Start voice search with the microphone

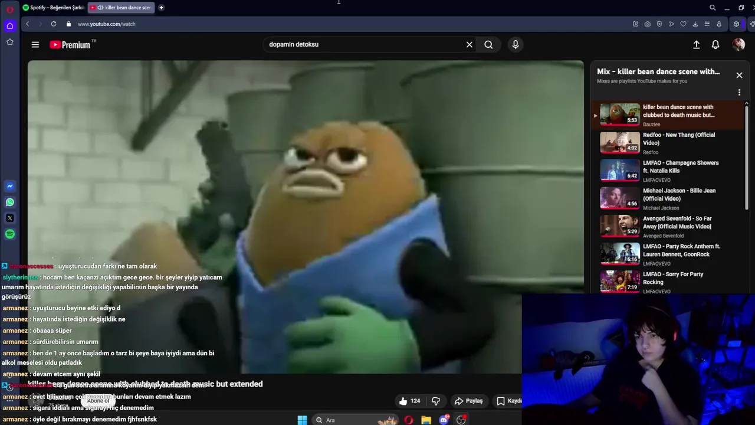(x=516, y=44)
